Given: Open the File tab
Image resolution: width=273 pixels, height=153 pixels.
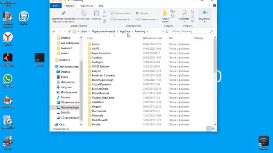Looking at the screenshot, I should 55,6.
